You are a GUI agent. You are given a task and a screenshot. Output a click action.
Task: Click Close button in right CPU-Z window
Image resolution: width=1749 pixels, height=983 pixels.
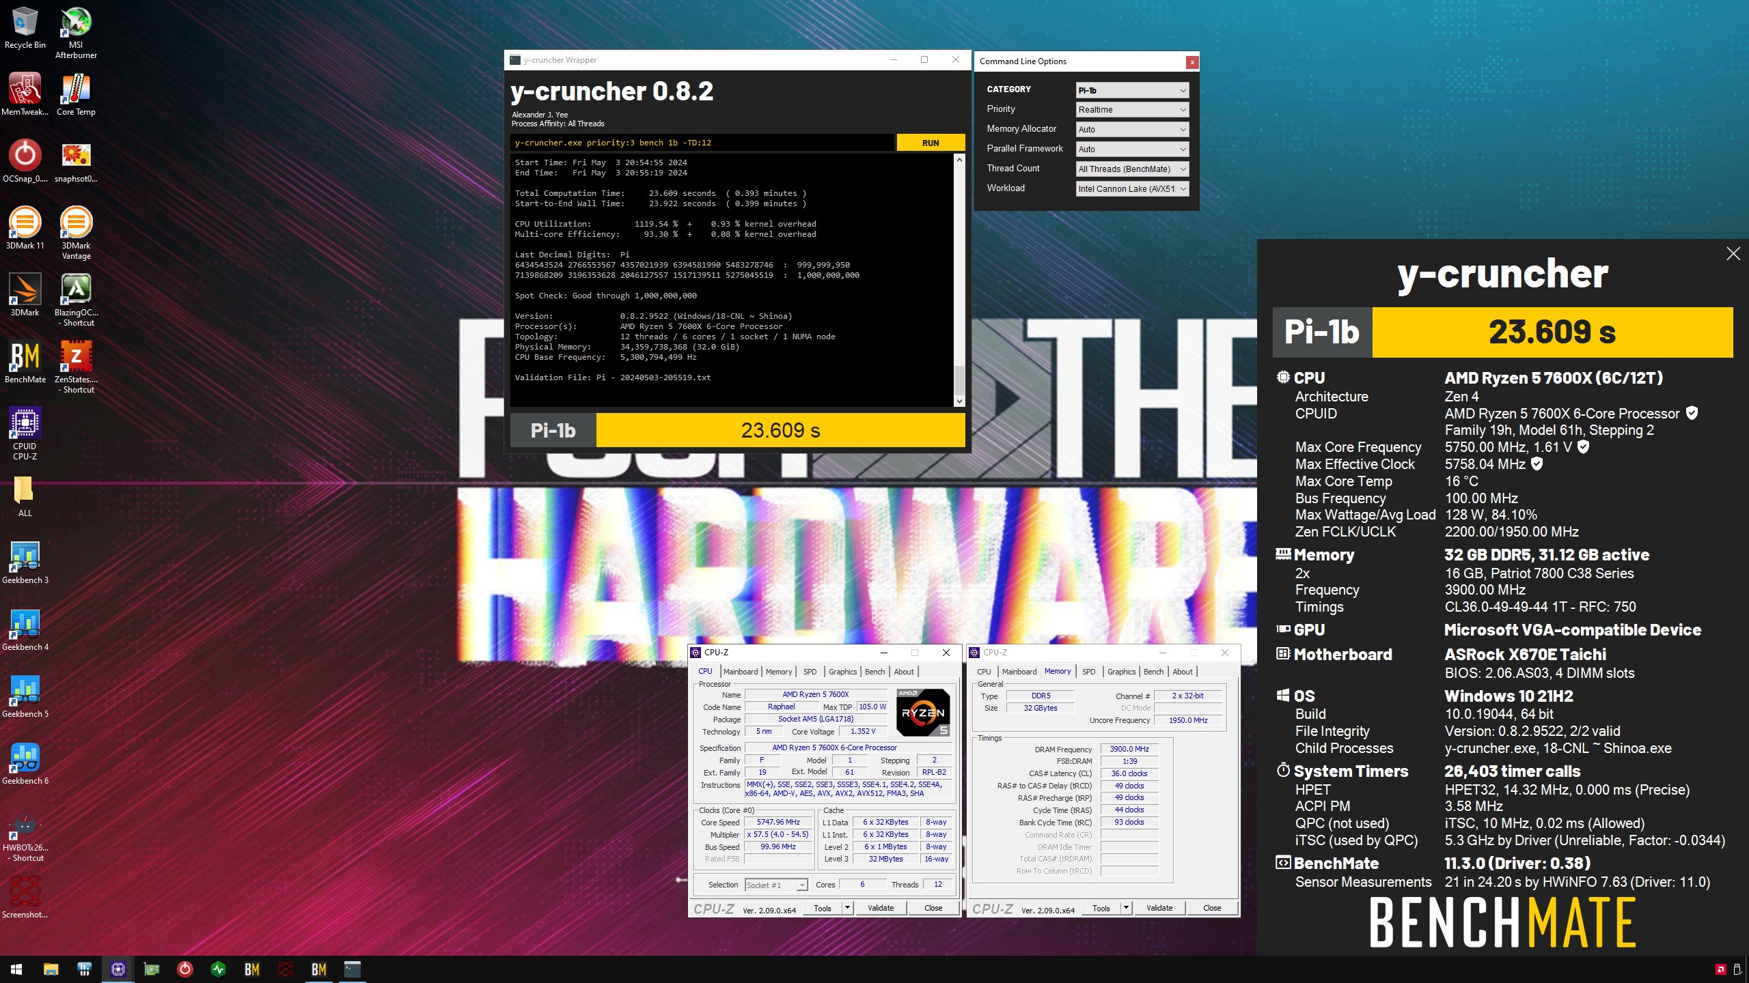(x=1212, y=908)
